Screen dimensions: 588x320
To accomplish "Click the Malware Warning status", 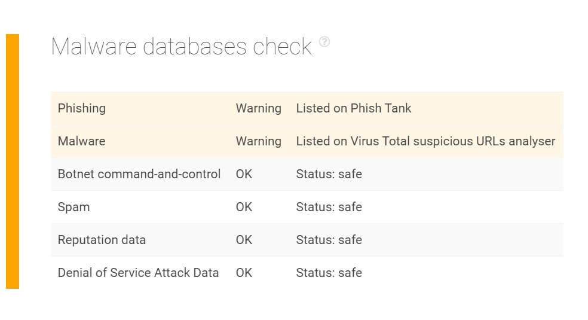I will 258,141.
